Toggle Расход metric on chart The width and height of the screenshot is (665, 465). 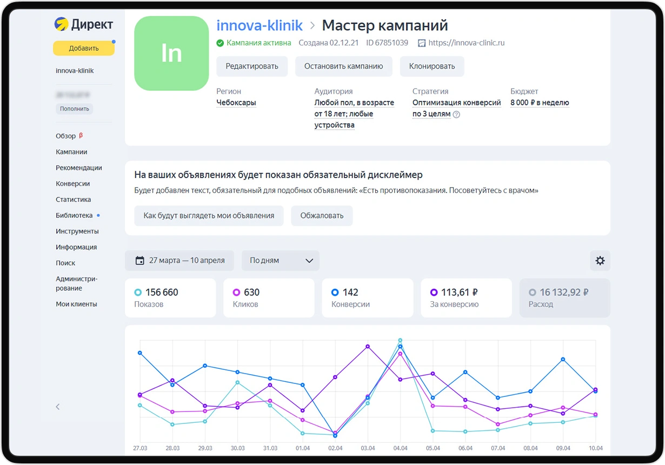click(564, 297)
